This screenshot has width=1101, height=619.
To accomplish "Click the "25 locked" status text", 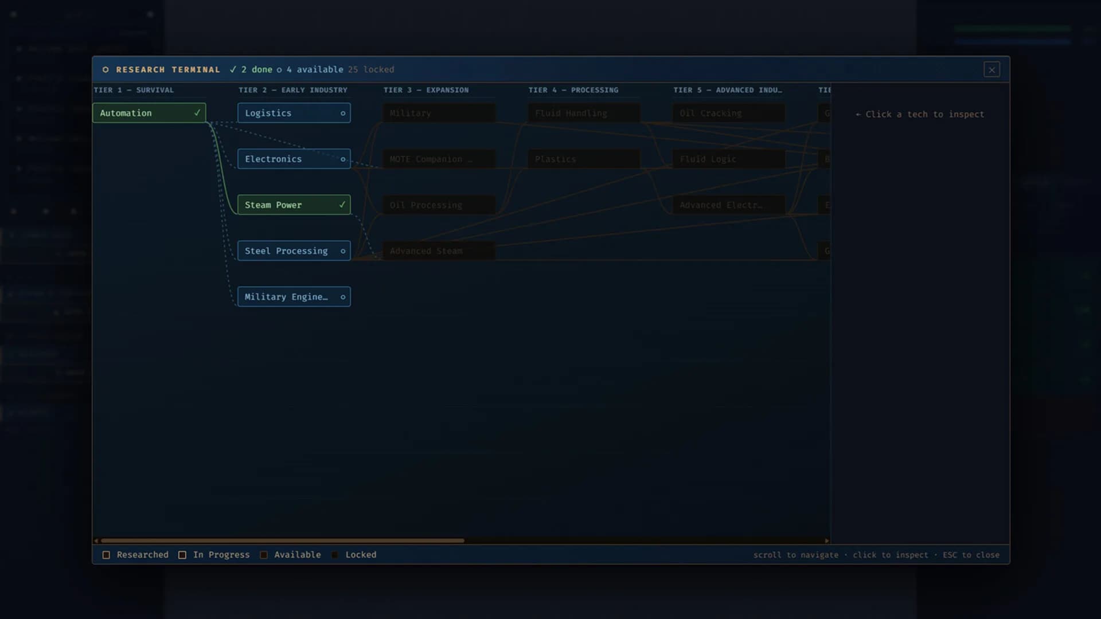I will pos(371,69).
